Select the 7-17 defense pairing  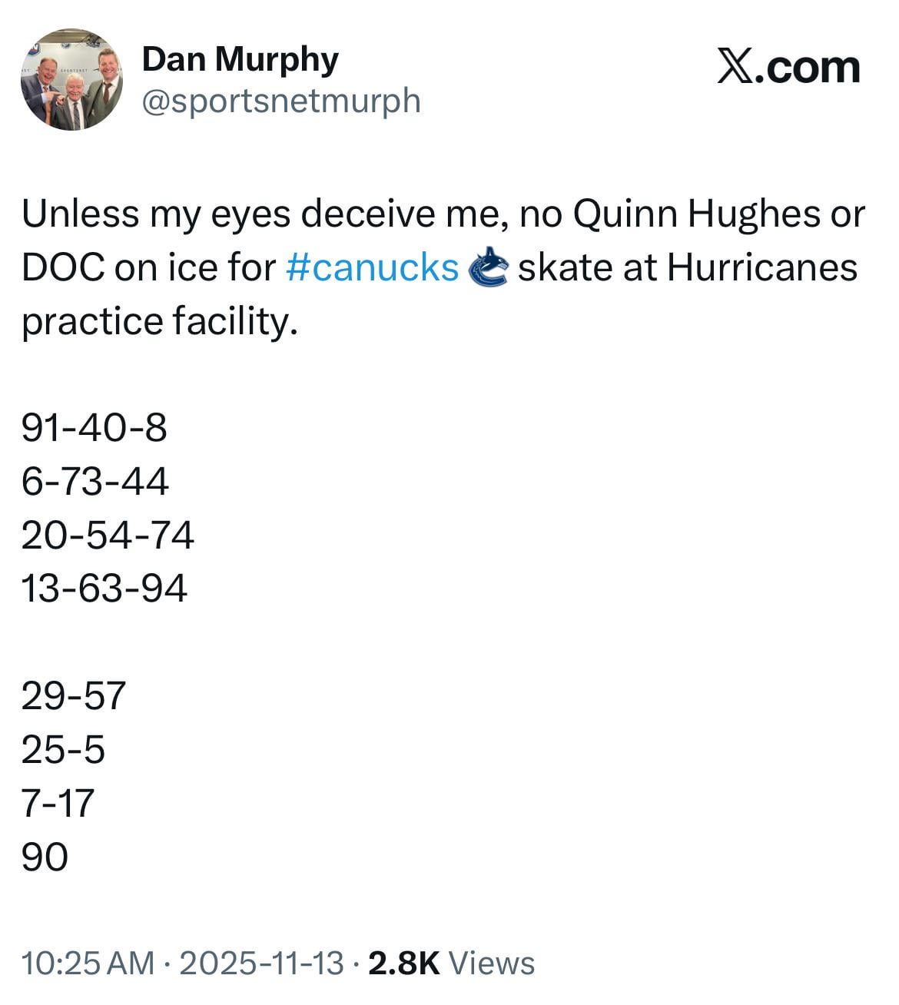(x=58, y=803)
